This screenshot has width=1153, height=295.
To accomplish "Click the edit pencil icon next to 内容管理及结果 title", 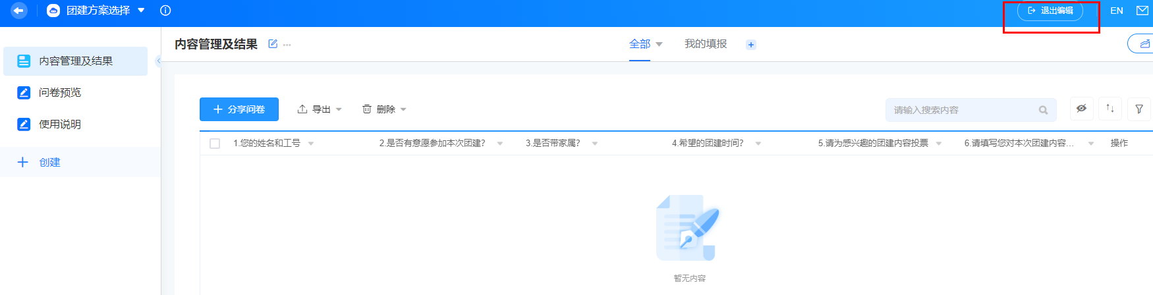I will pos(273,44).
